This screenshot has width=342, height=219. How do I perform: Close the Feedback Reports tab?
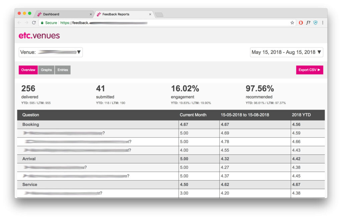tap(150, 14)
